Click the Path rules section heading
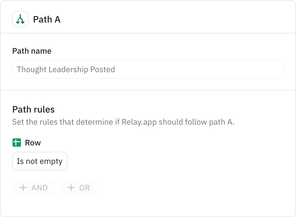Screen dimensions: 296x217 (34, 109)
